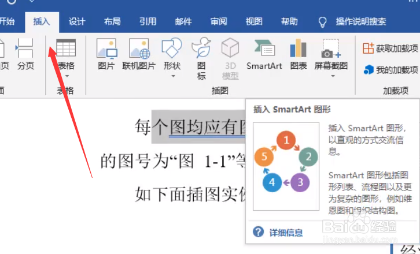Expand the 表格 dropdown arrow

coord(67,76)
